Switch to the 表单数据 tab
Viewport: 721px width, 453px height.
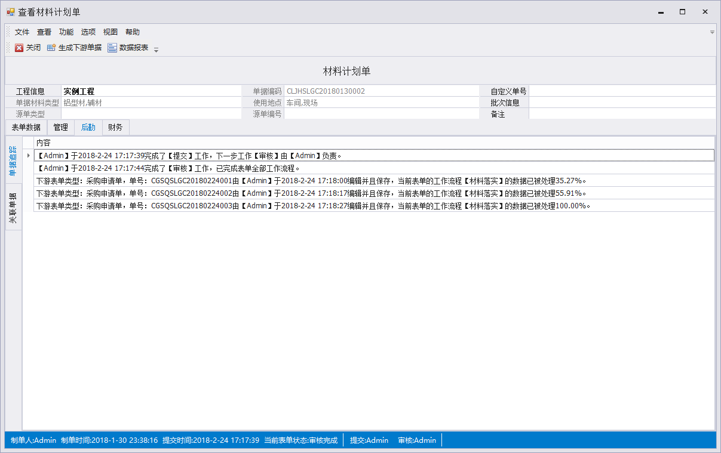point(26,127)
